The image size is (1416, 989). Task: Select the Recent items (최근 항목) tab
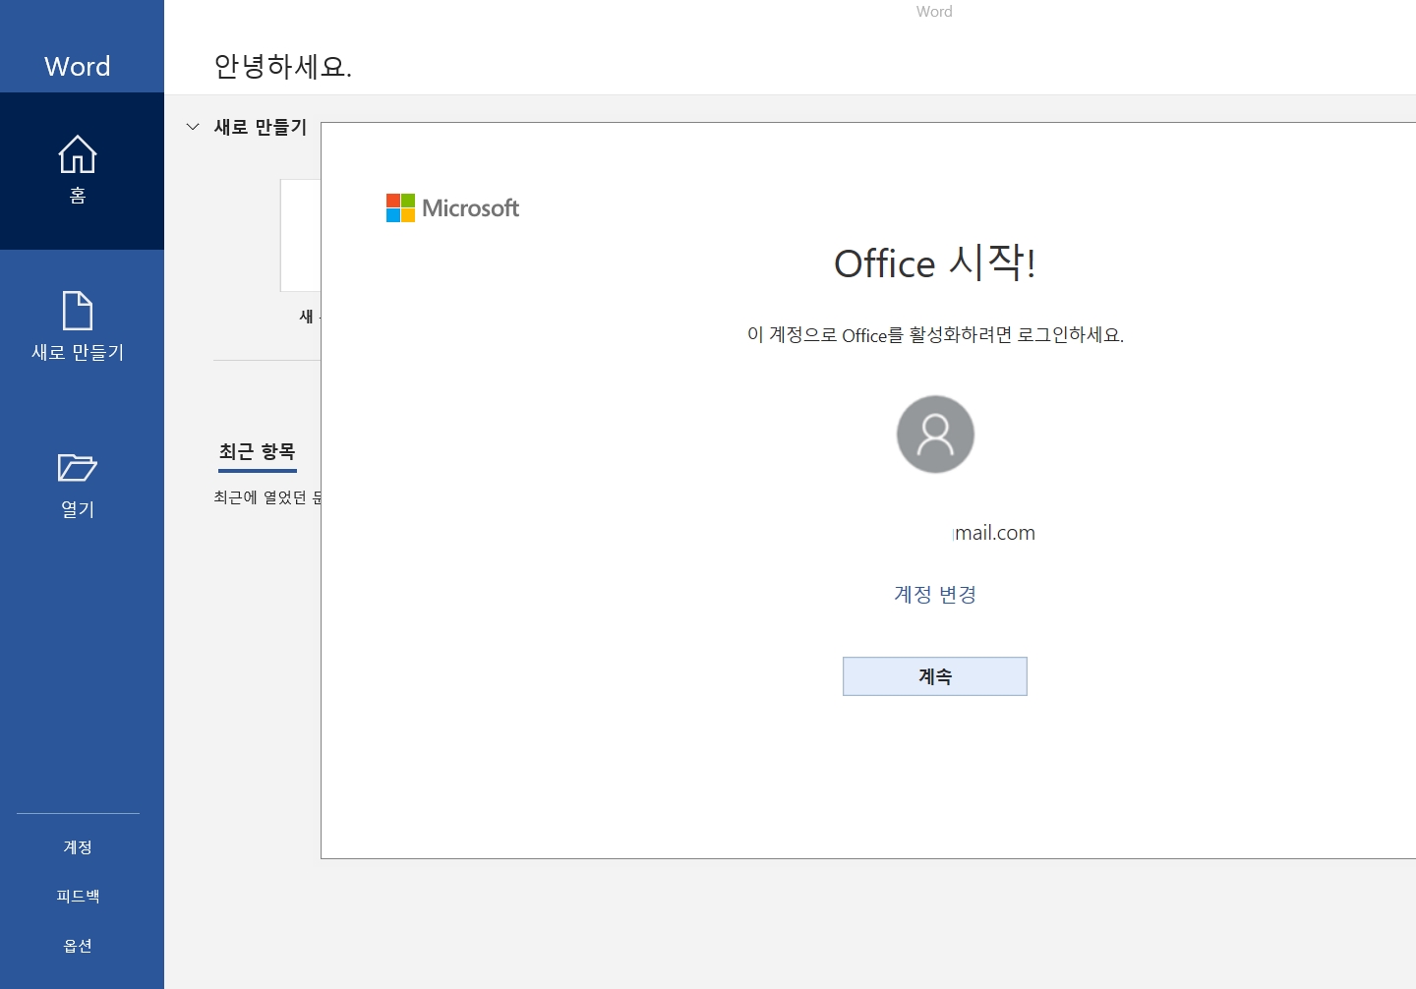258,452
